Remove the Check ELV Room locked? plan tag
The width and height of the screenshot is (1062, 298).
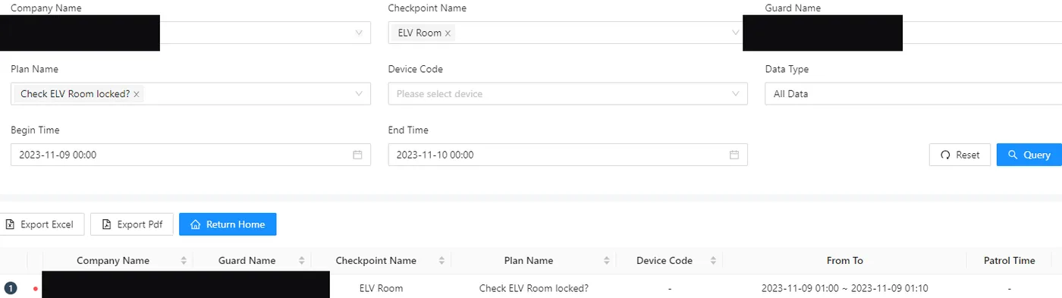[x=137, y=94]
